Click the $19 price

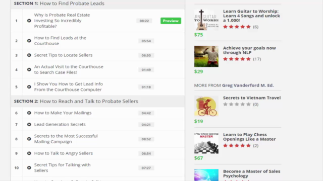pos(198,121)
